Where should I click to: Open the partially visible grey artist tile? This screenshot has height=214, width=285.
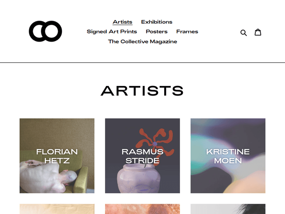pyautogui.click(x=228, y=209)
